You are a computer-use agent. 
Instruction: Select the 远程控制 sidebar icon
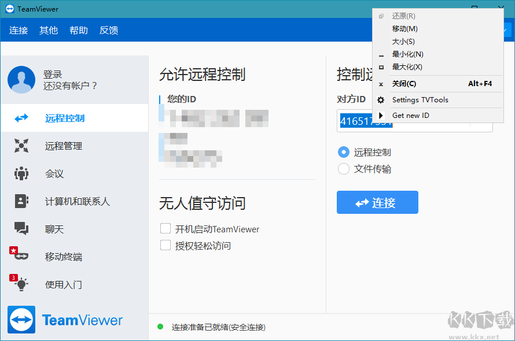coord(21,118)
